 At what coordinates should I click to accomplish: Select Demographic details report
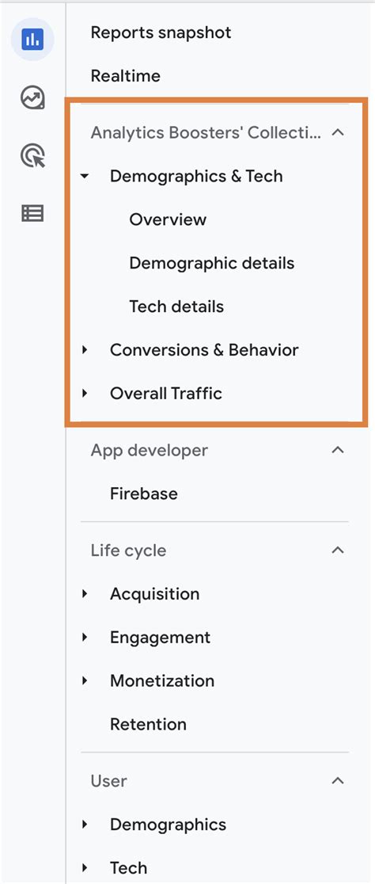click(212, 263)
